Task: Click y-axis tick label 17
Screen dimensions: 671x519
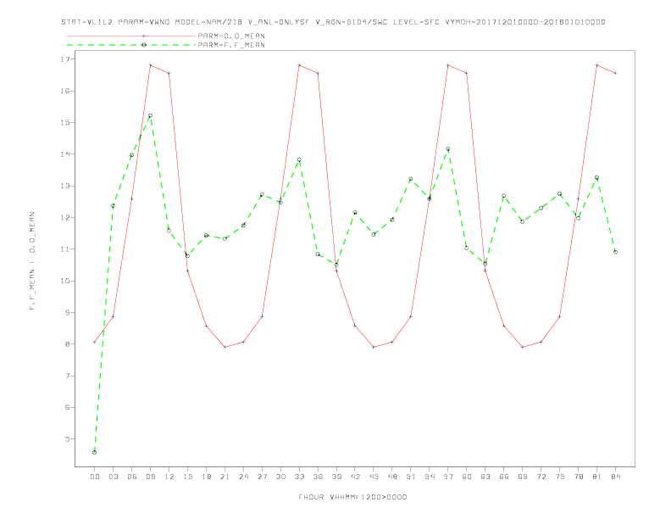Action: click(x=64, y=59)
